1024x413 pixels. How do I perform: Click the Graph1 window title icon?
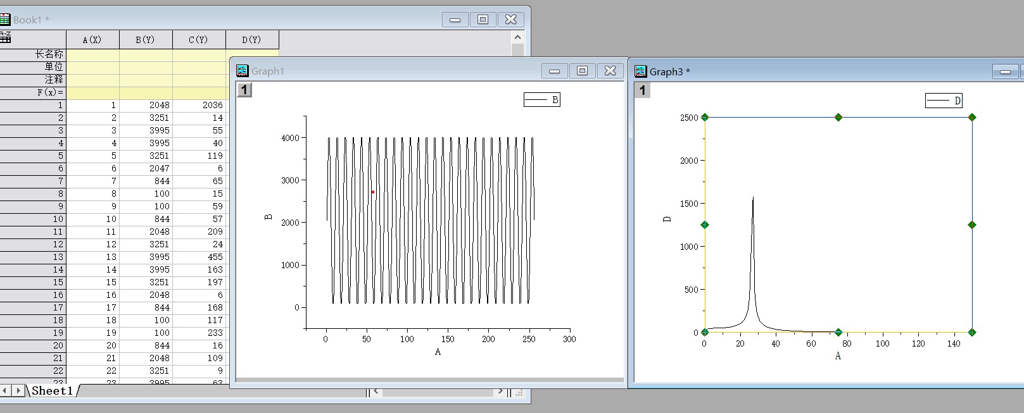(x=242, y=71)
